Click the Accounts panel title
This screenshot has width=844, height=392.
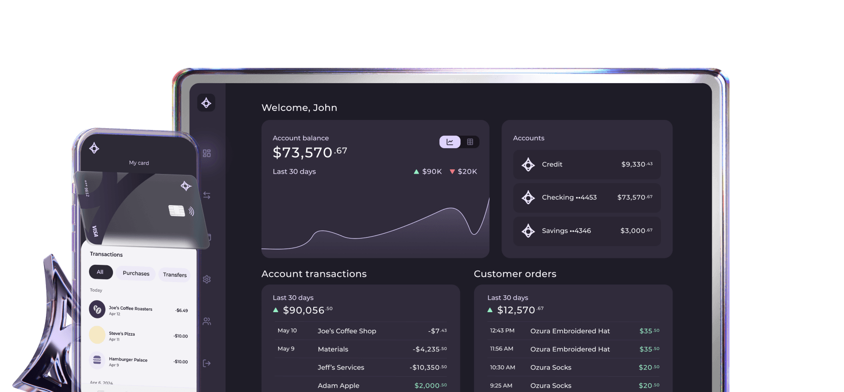pyautogui.click(x=529, y=138)
